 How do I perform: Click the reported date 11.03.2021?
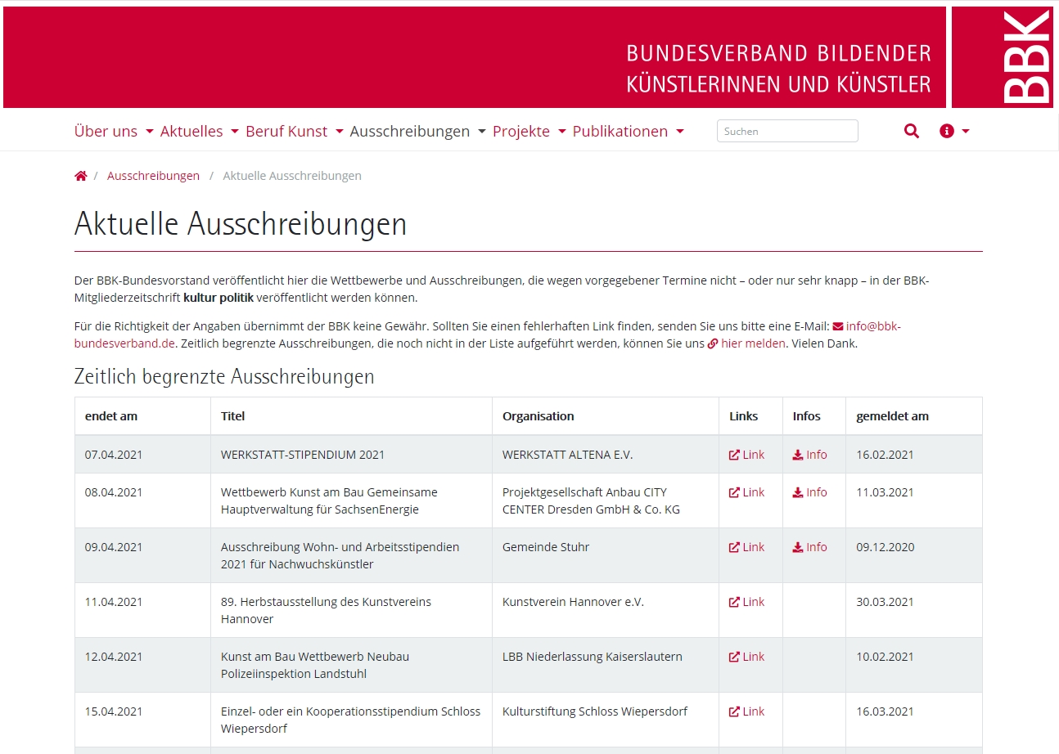pos(886,492)
